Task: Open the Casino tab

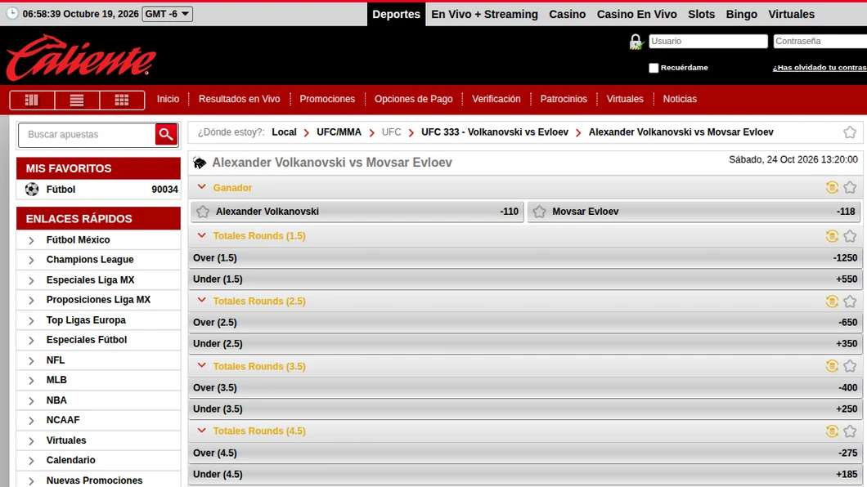Action: pos(568,15)
